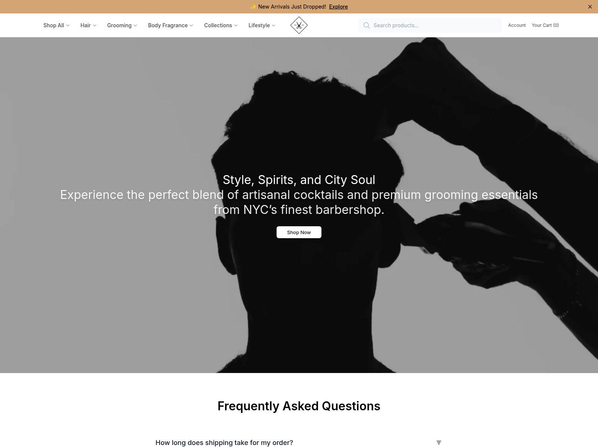Viewport: 598px width, 448px height.
Task: Open the Collections dropdown menu
Action: coord(221,25)
